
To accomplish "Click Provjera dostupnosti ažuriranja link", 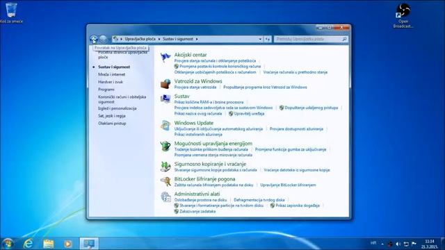I will tap(296, 129).
